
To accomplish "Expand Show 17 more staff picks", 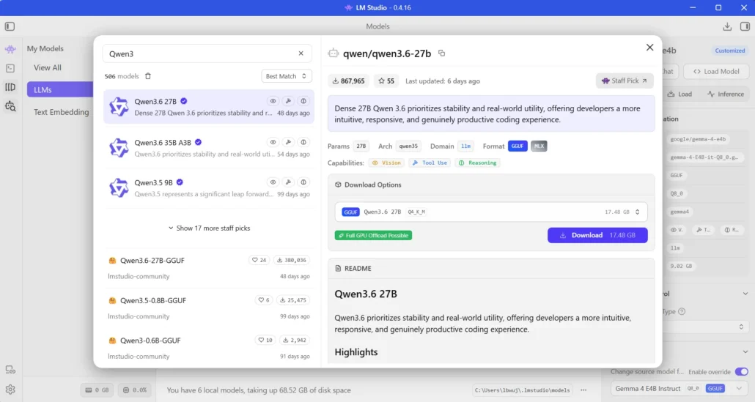I will [x=209, y=228].
